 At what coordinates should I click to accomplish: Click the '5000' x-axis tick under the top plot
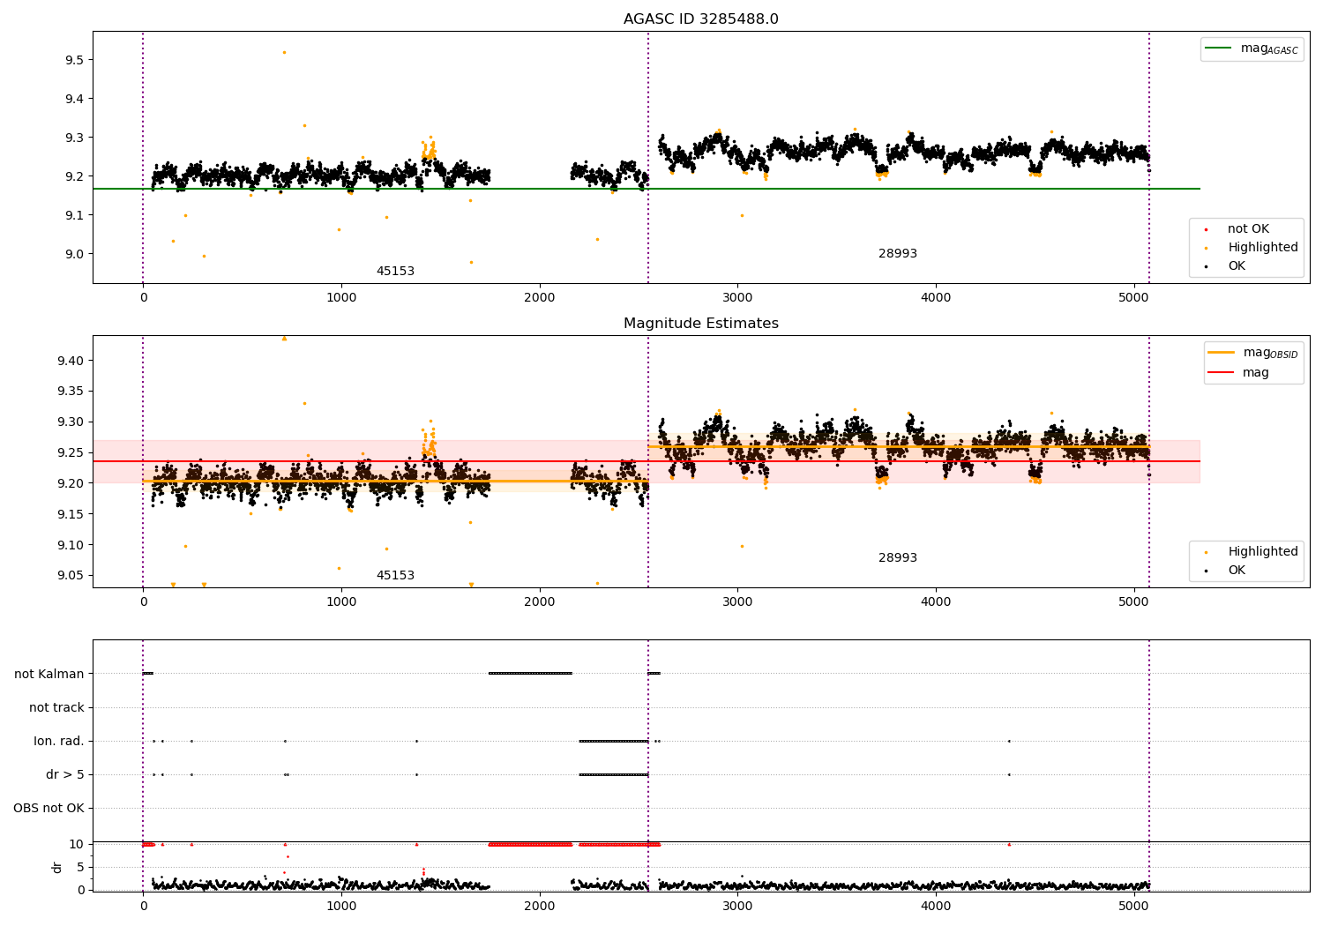[x=1133, y=297]
